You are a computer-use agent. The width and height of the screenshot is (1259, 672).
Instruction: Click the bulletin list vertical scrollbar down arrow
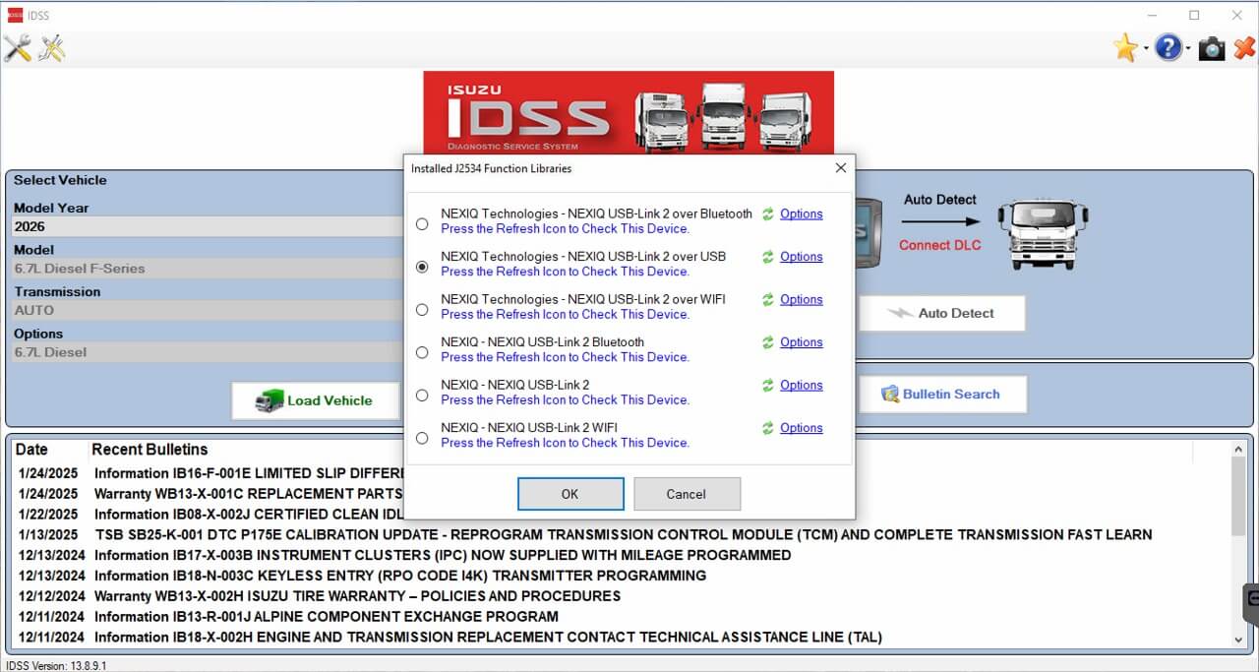coord(1238,640)
